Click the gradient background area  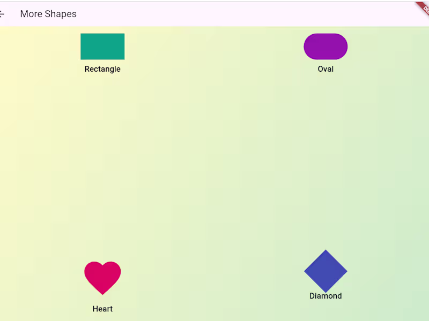pyautogui.click(x=214, y=160)
